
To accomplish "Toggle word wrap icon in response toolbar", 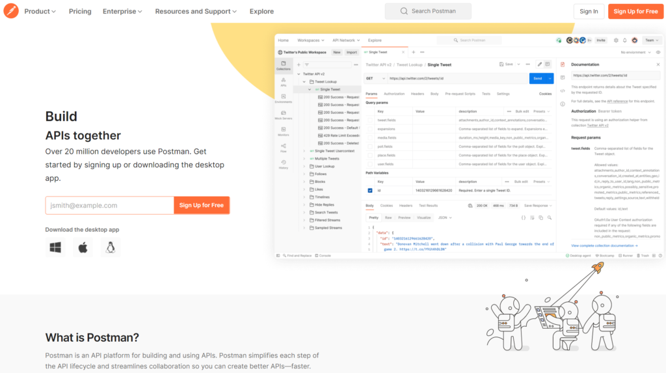I will [532, 218].
